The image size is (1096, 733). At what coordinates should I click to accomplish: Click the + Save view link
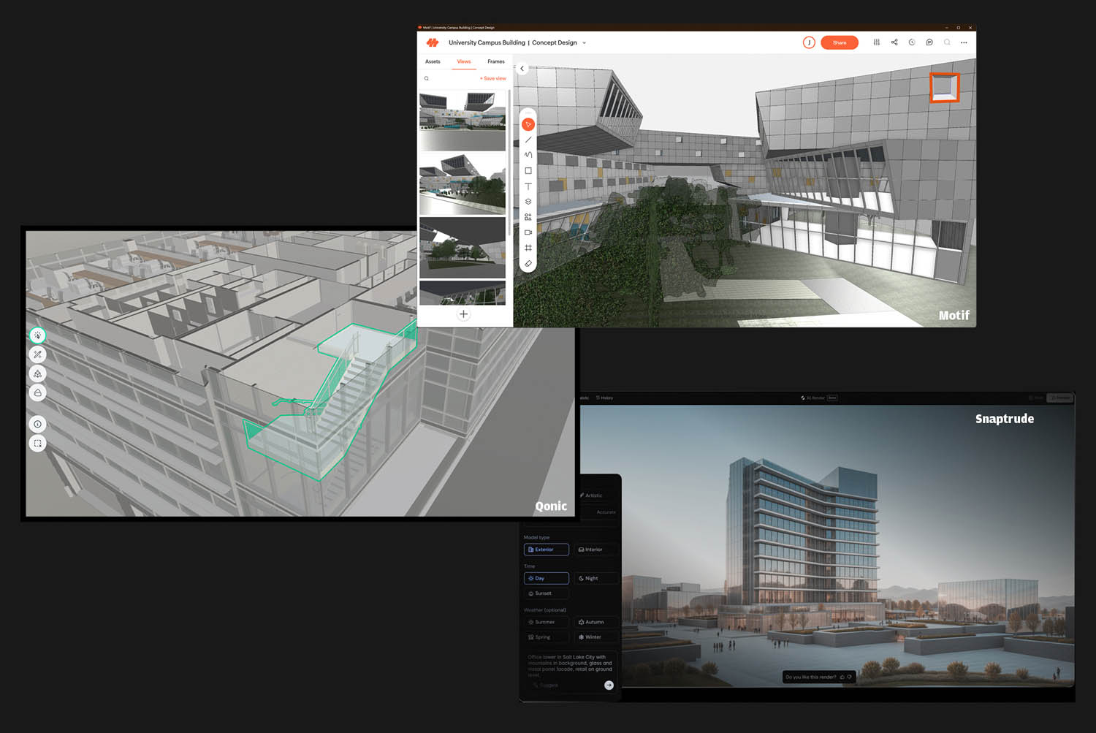click(492, 78)
